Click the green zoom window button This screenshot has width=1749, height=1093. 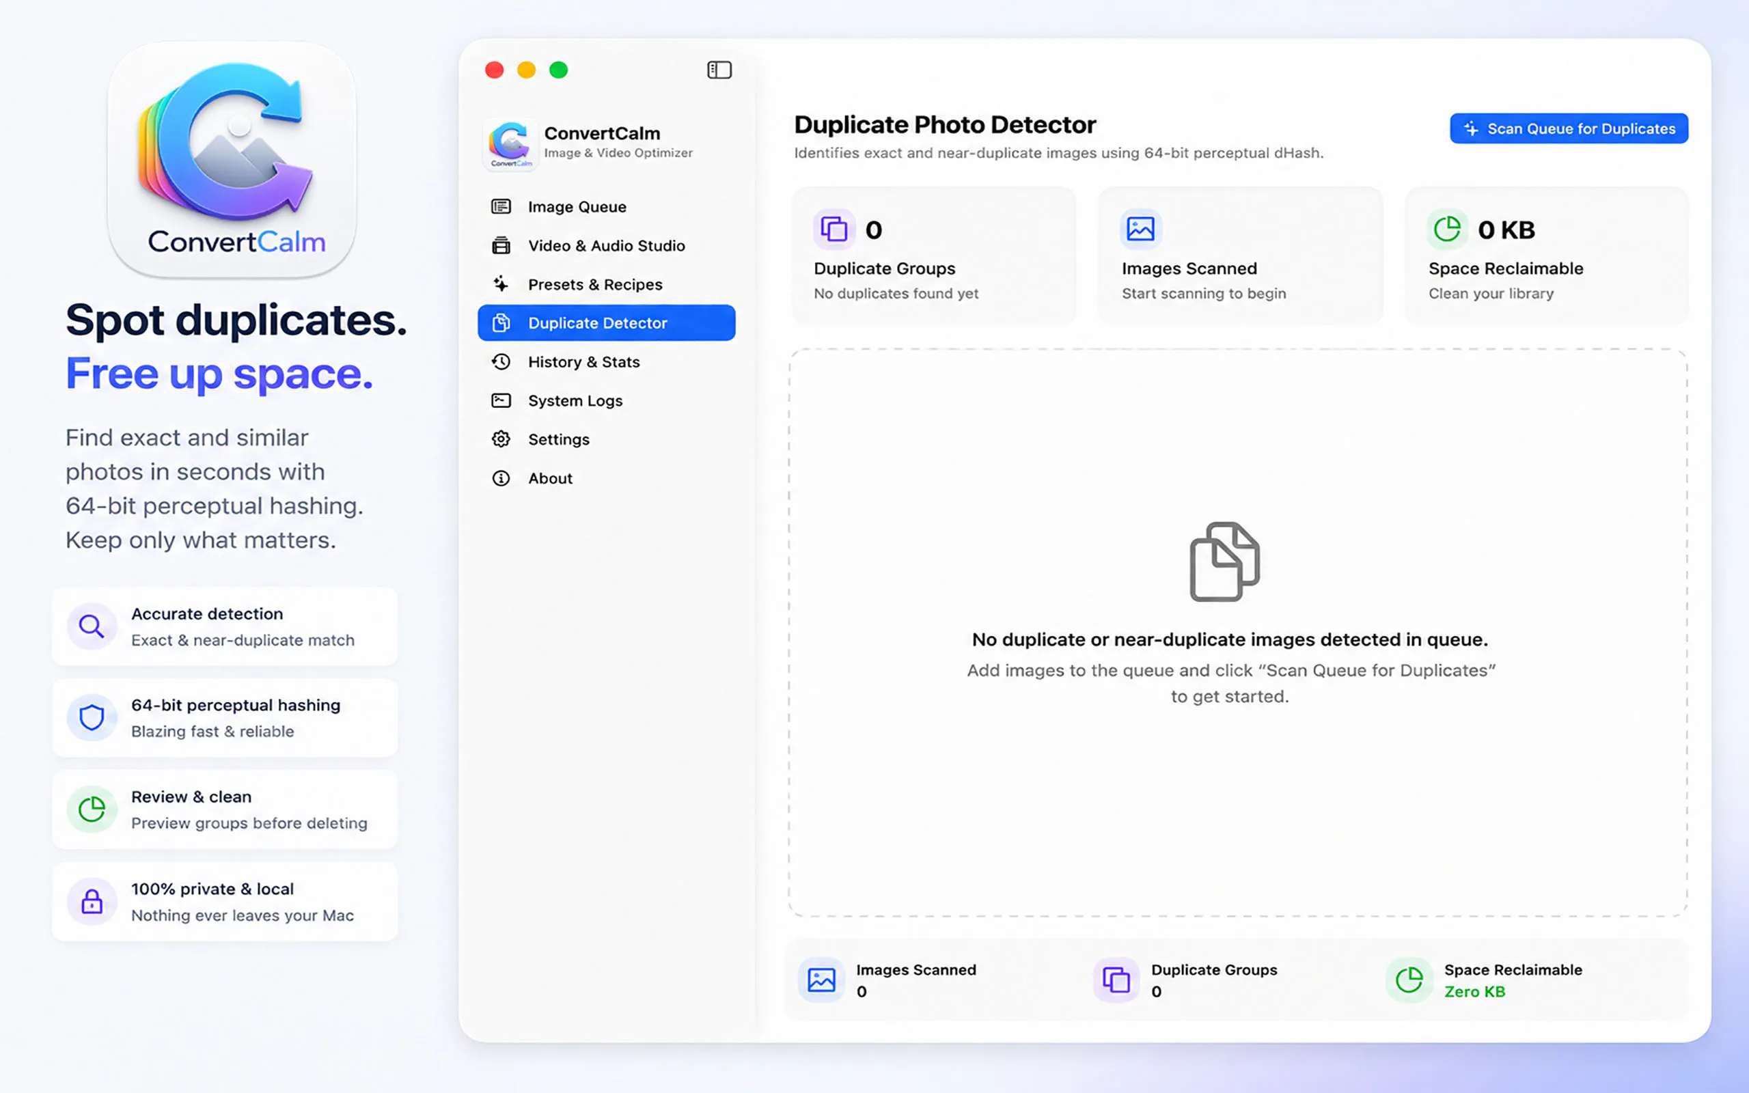click(x=559, y=70)
